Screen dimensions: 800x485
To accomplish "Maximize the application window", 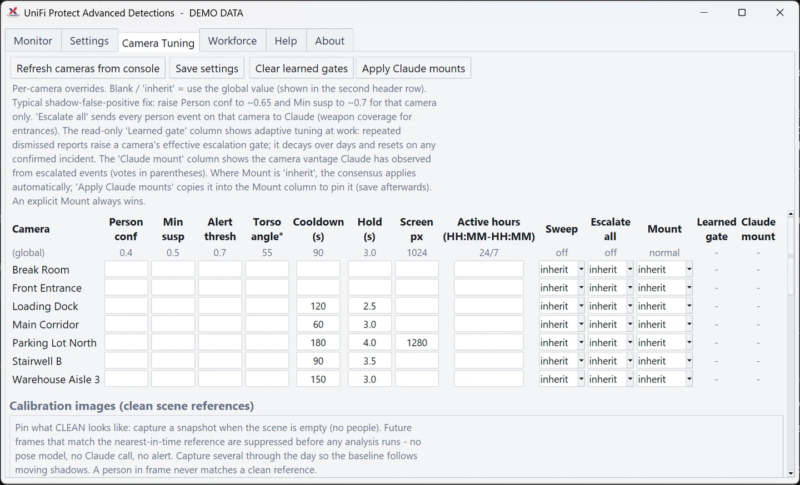I will pyautogui.click(x=742, y=12).
